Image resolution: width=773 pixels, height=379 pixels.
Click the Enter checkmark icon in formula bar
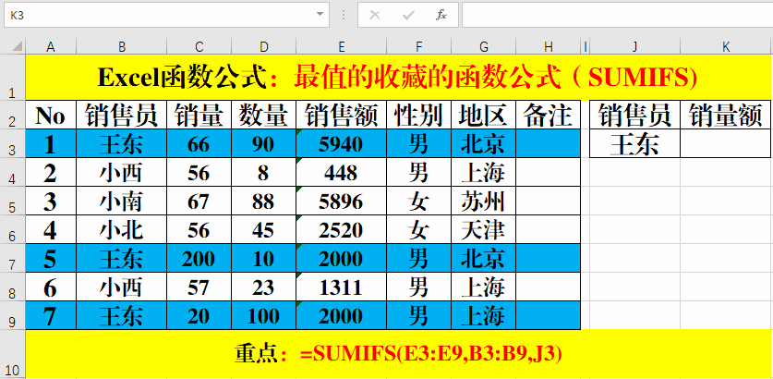pos(408,15)
